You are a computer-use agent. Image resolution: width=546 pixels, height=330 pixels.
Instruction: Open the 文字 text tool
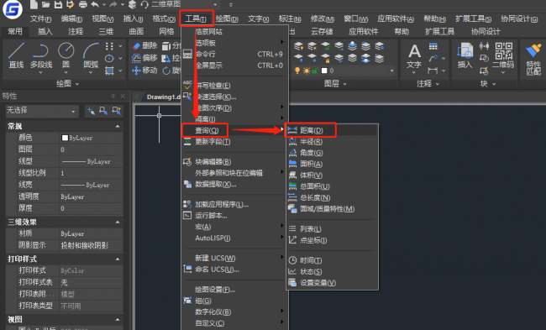414,56
